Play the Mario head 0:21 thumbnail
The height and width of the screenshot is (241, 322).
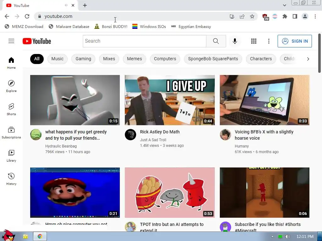click(75, 193)
